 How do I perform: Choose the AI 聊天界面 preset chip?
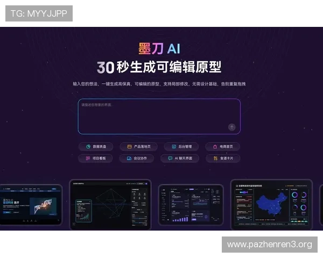[180, 158]
